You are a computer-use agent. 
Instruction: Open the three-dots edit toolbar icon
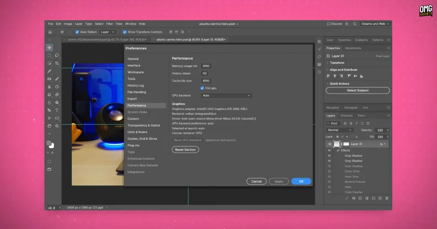49,134
